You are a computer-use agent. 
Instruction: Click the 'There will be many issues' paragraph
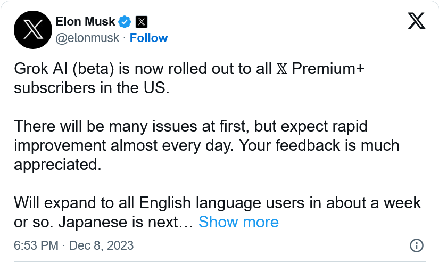[206, 145]
